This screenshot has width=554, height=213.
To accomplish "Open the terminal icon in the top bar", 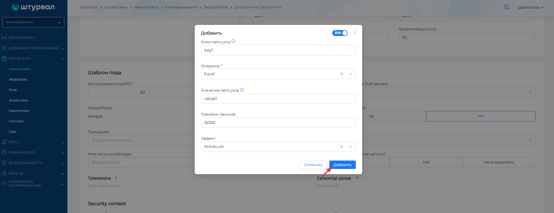I will 507,7.
